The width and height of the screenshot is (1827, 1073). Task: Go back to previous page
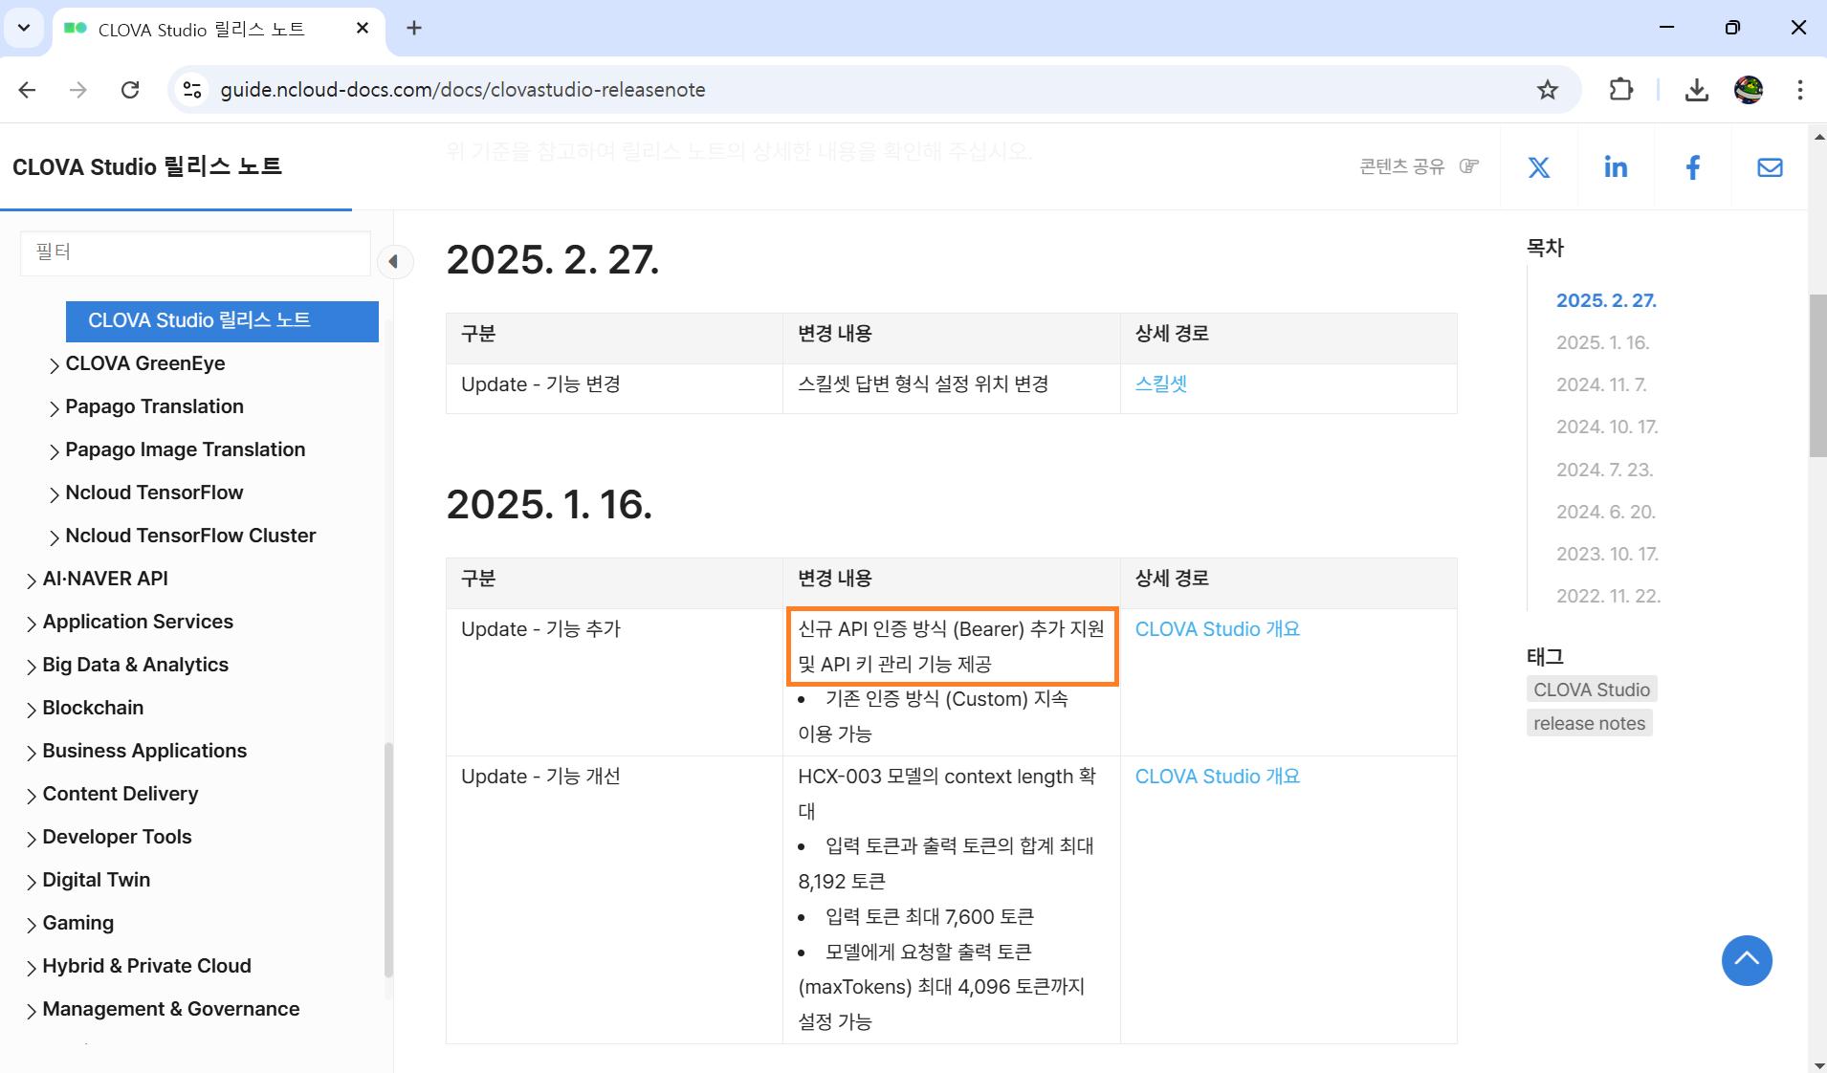pyautogui.click(x=27, y=90)
